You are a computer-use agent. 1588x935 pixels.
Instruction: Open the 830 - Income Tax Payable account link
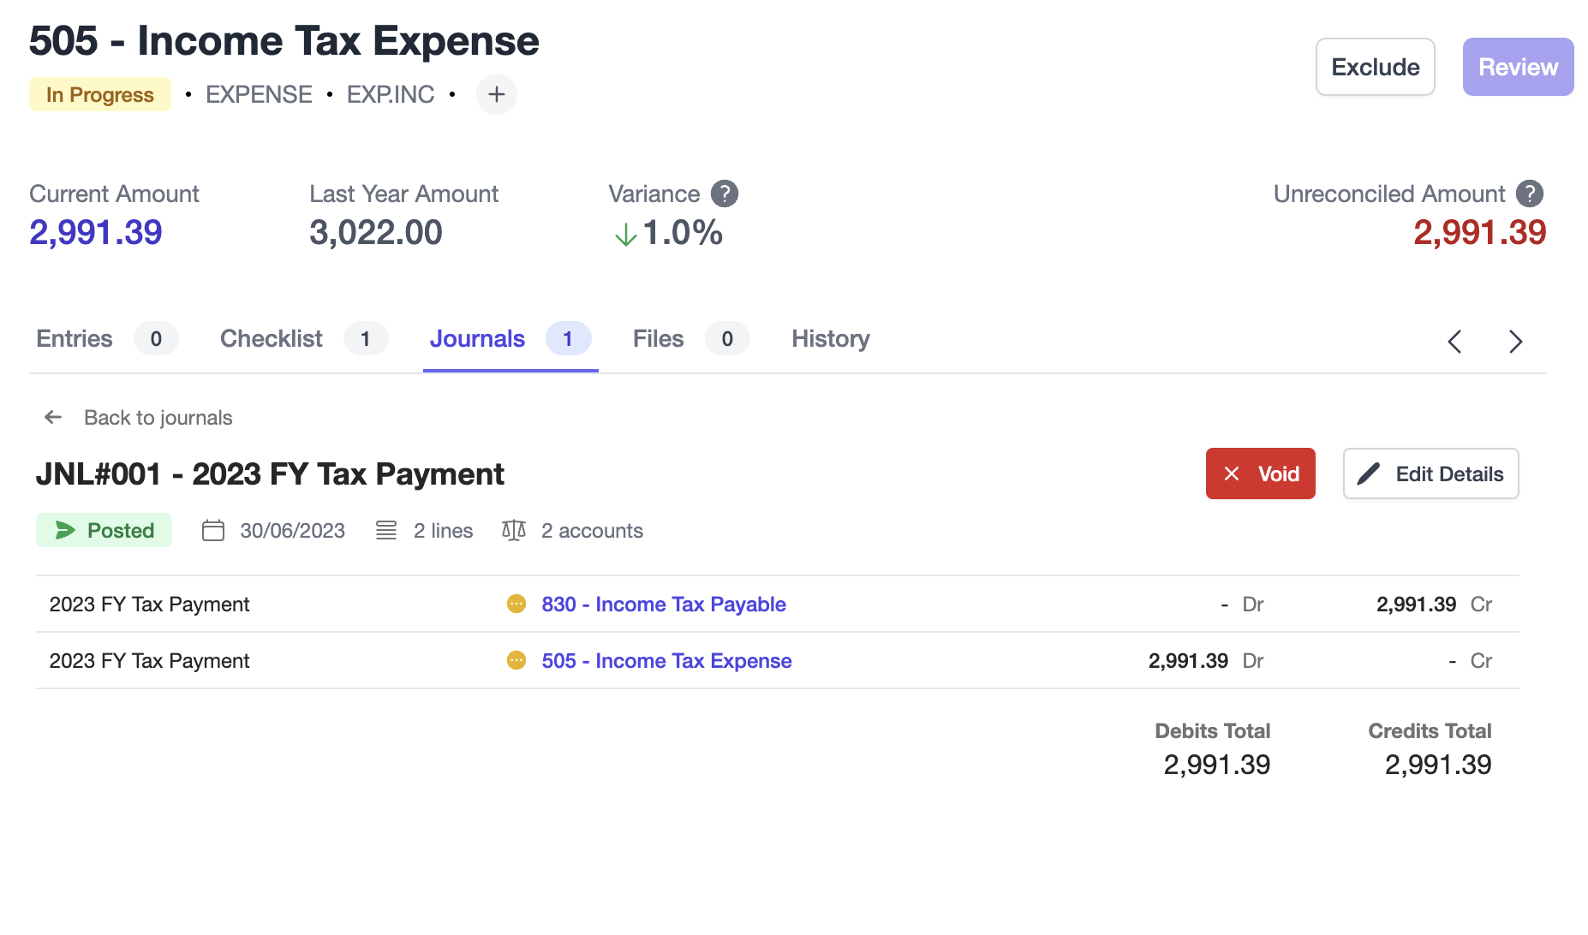pos(664,604)
